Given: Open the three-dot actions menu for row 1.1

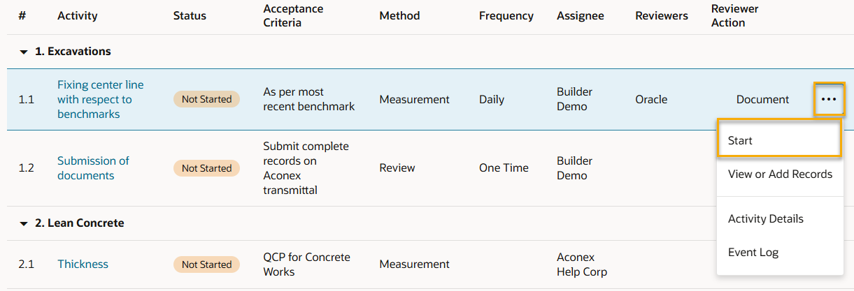Looking at the screenshot, I should tap(829, 99).
